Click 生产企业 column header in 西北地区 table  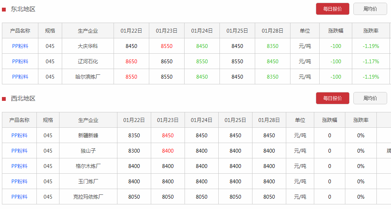click(x=88, y=120)
